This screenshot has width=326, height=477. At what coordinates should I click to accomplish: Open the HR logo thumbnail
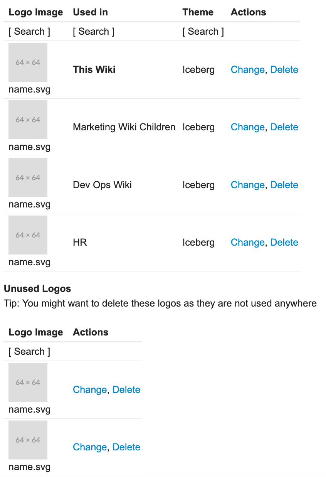tap(28, 235)
